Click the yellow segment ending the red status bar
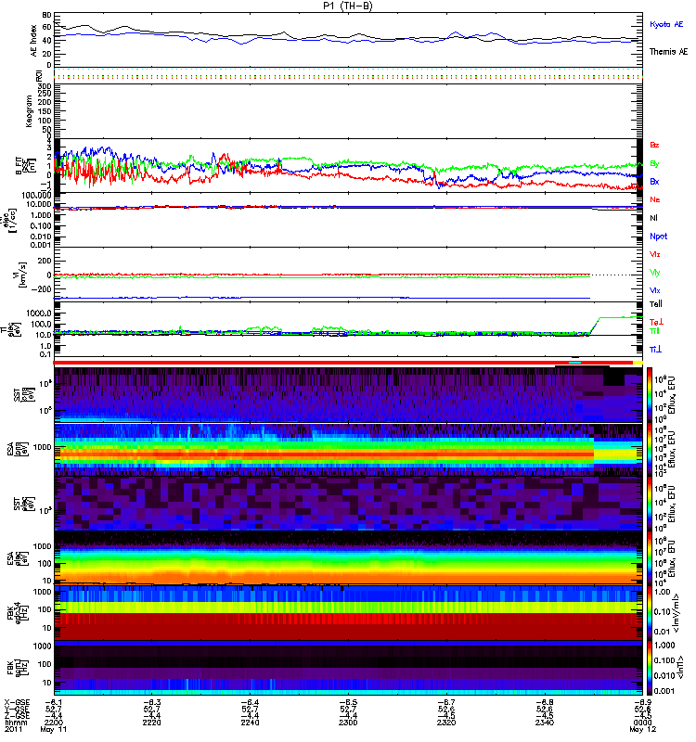This screenshot has height=742, width=696. pos(638,363)
